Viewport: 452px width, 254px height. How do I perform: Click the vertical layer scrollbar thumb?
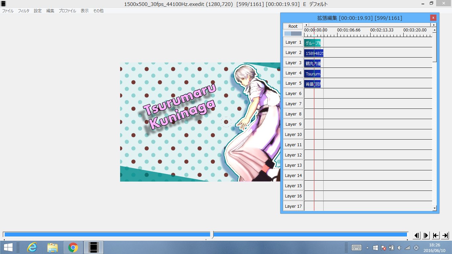(x=434, y=47)
